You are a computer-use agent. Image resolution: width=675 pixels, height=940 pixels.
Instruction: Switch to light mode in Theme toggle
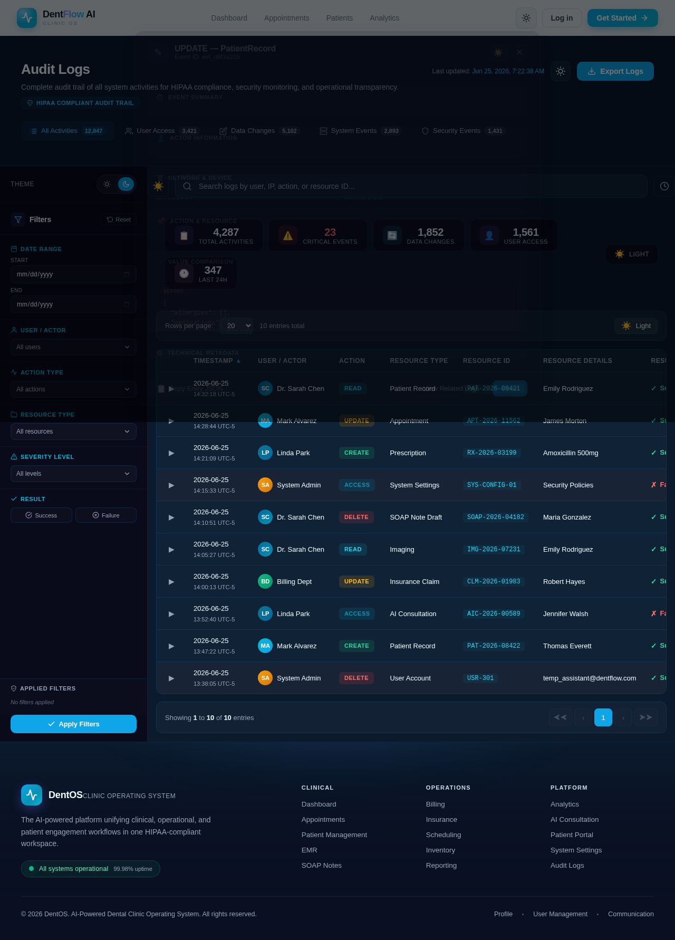[107, 184]
